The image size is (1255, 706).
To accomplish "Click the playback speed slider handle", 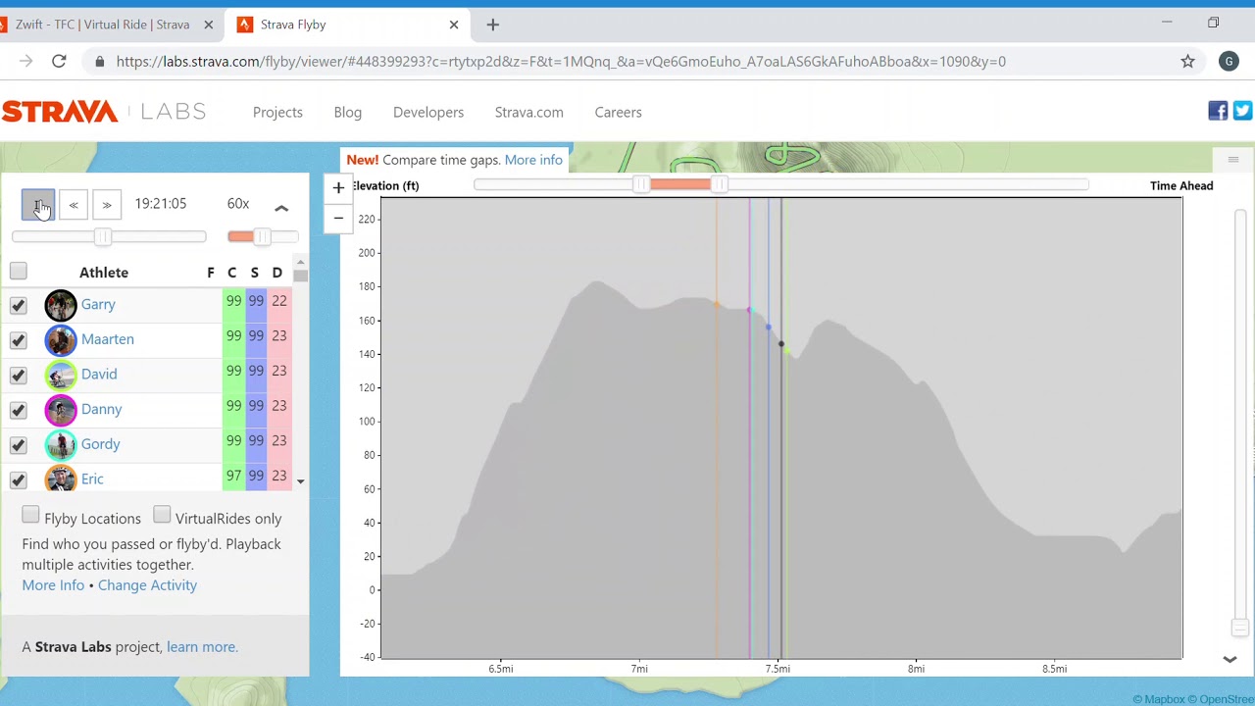I will coord(262,237).
